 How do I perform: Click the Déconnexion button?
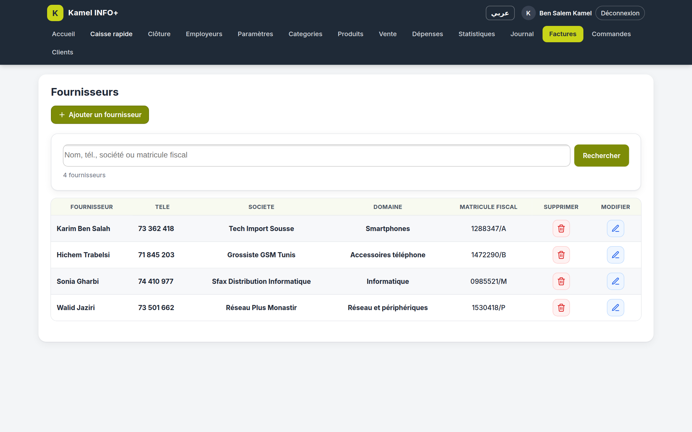(x=620, y=13)
